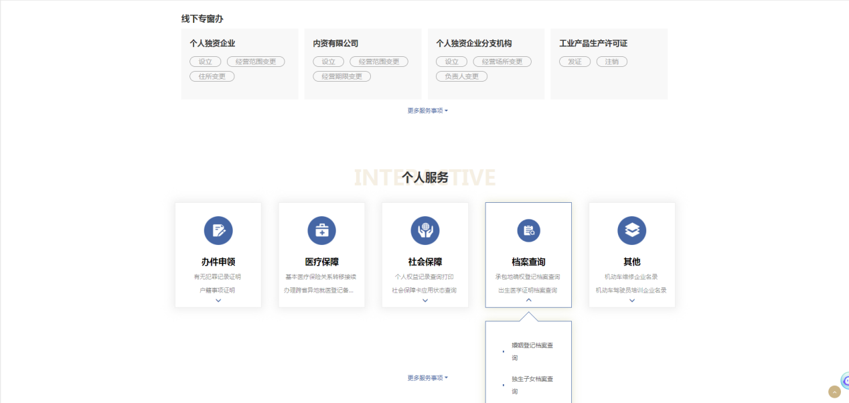Image resolution: width=849 pixels, height=403 pixels.
Task: Open 机动车维修企业名录 link
Action: pyautogui.click(x=631, y=276)
